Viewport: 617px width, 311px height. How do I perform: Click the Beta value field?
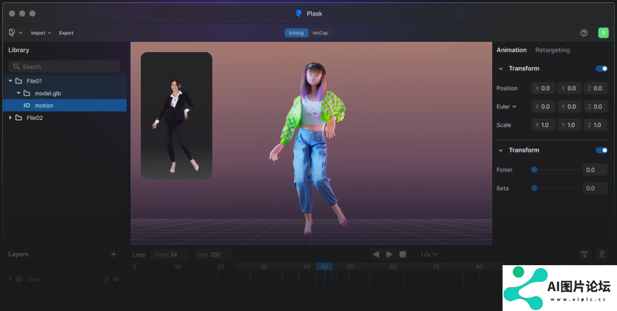(594, 188)
